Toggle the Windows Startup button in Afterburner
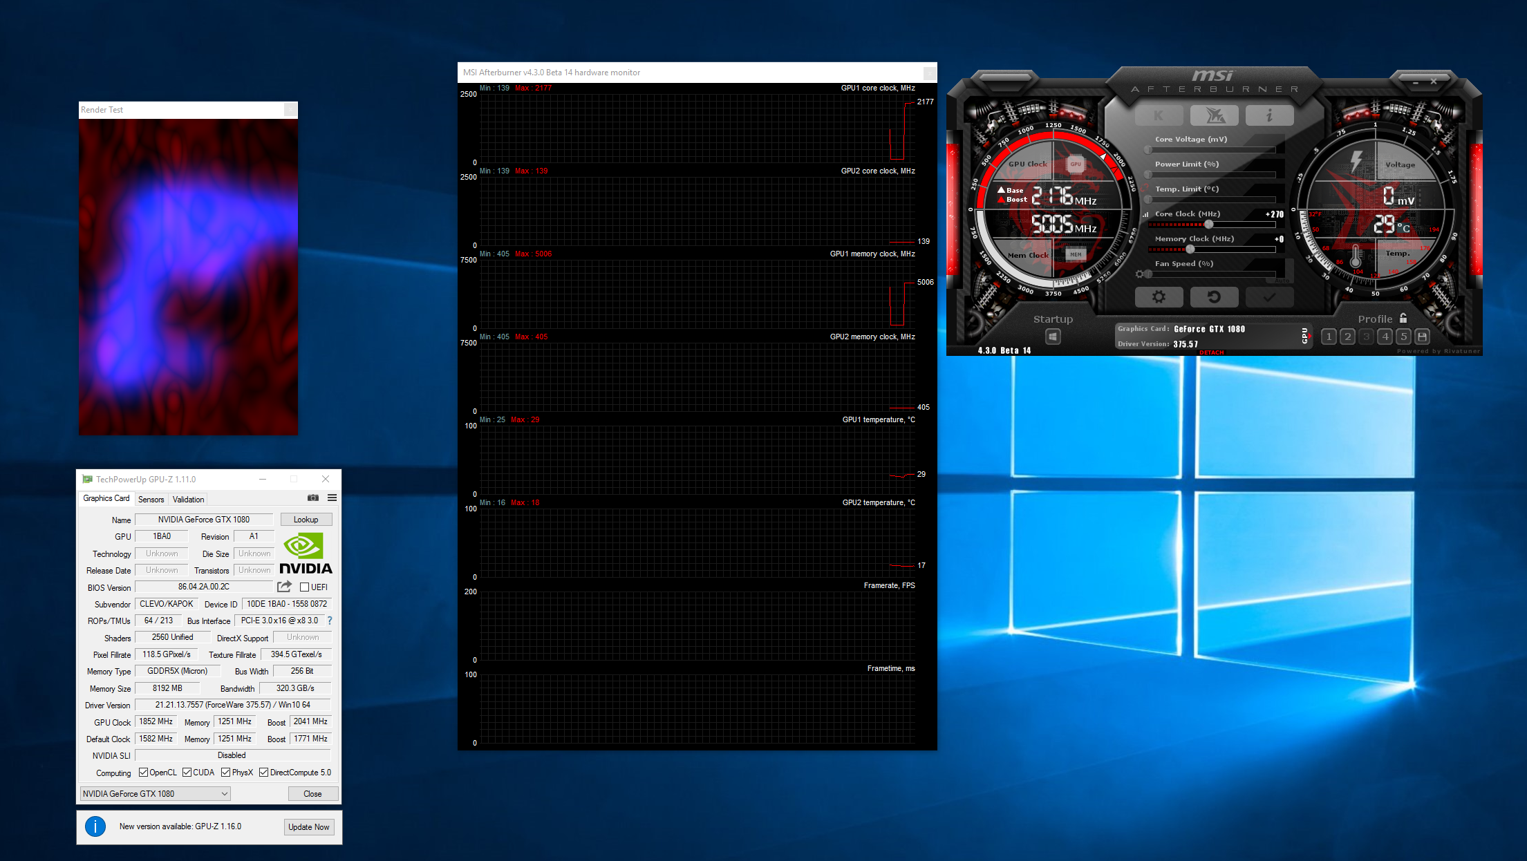This screenshot has width=1527, height=861. (x=1053, y=337)
